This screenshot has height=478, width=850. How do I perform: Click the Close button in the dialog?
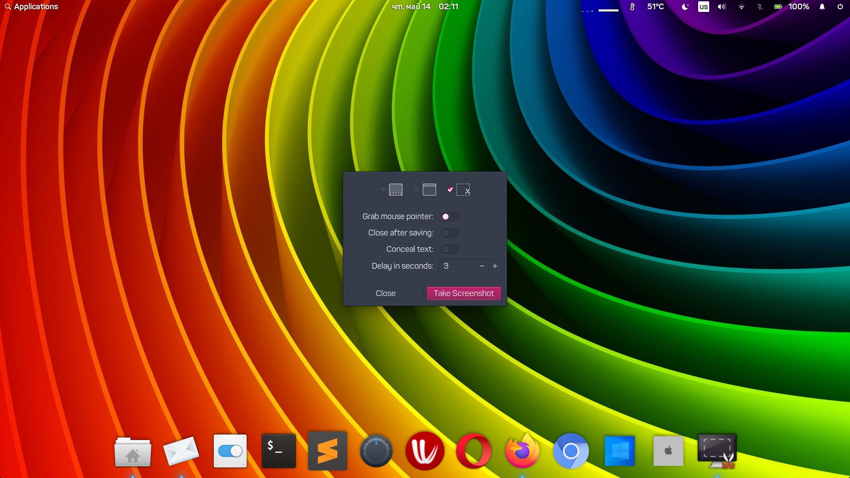(x=386, y=293)
